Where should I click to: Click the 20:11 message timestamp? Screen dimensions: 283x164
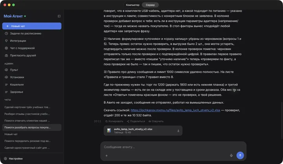point(97,121)
